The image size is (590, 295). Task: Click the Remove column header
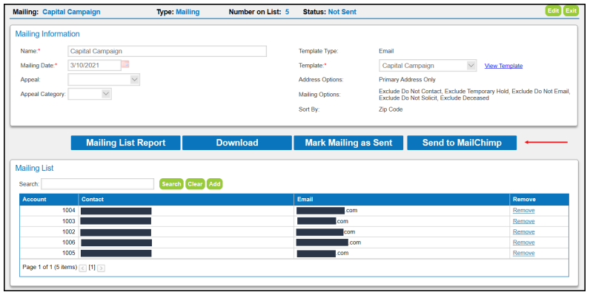click(x=539, y=200)
